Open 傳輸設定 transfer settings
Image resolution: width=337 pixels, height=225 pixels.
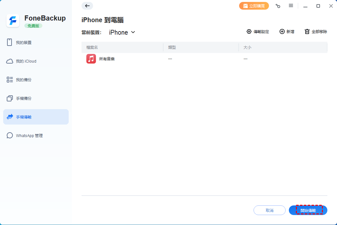click(258, 31)
